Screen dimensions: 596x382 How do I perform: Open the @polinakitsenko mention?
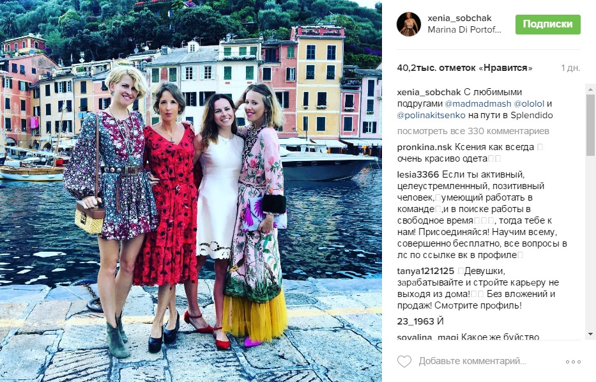click(x=431, y=115)
